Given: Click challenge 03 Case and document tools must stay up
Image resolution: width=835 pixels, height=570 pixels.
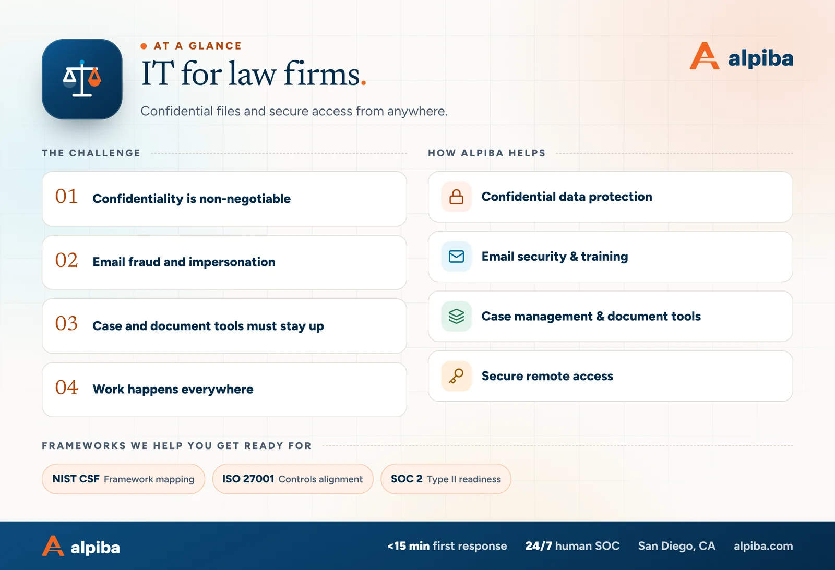Looking at the screenshot, I should (224, 326).
